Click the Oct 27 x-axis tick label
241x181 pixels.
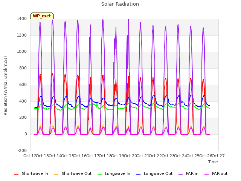218,156
